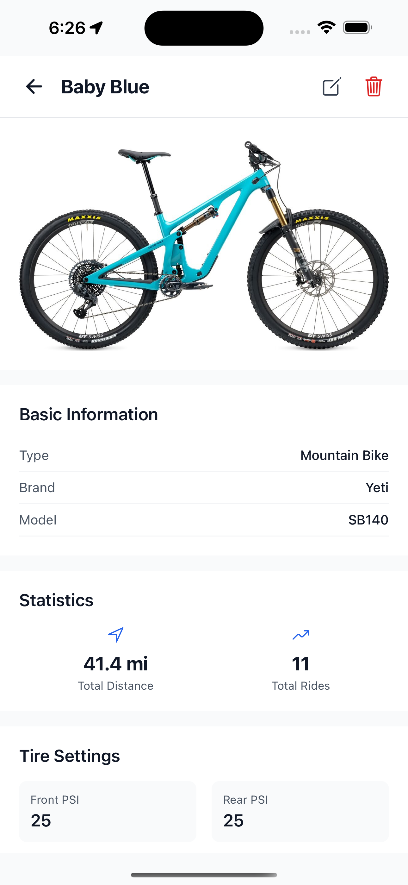Screen dimensions: 408x885
Task: Tap the bike photo of the Yeti SB140
Action: [x=204, y=247]
